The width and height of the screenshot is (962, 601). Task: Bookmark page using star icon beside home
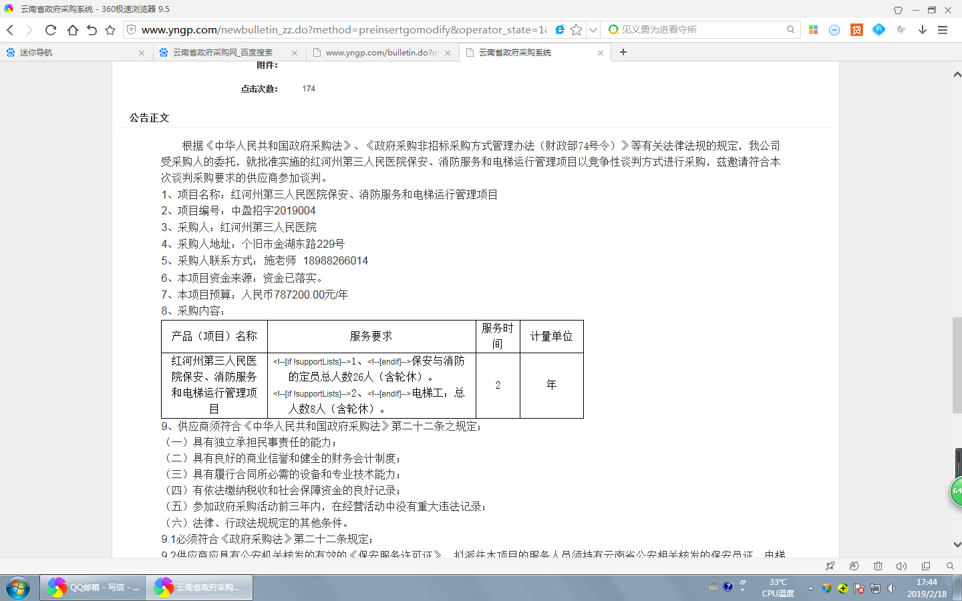110,30
